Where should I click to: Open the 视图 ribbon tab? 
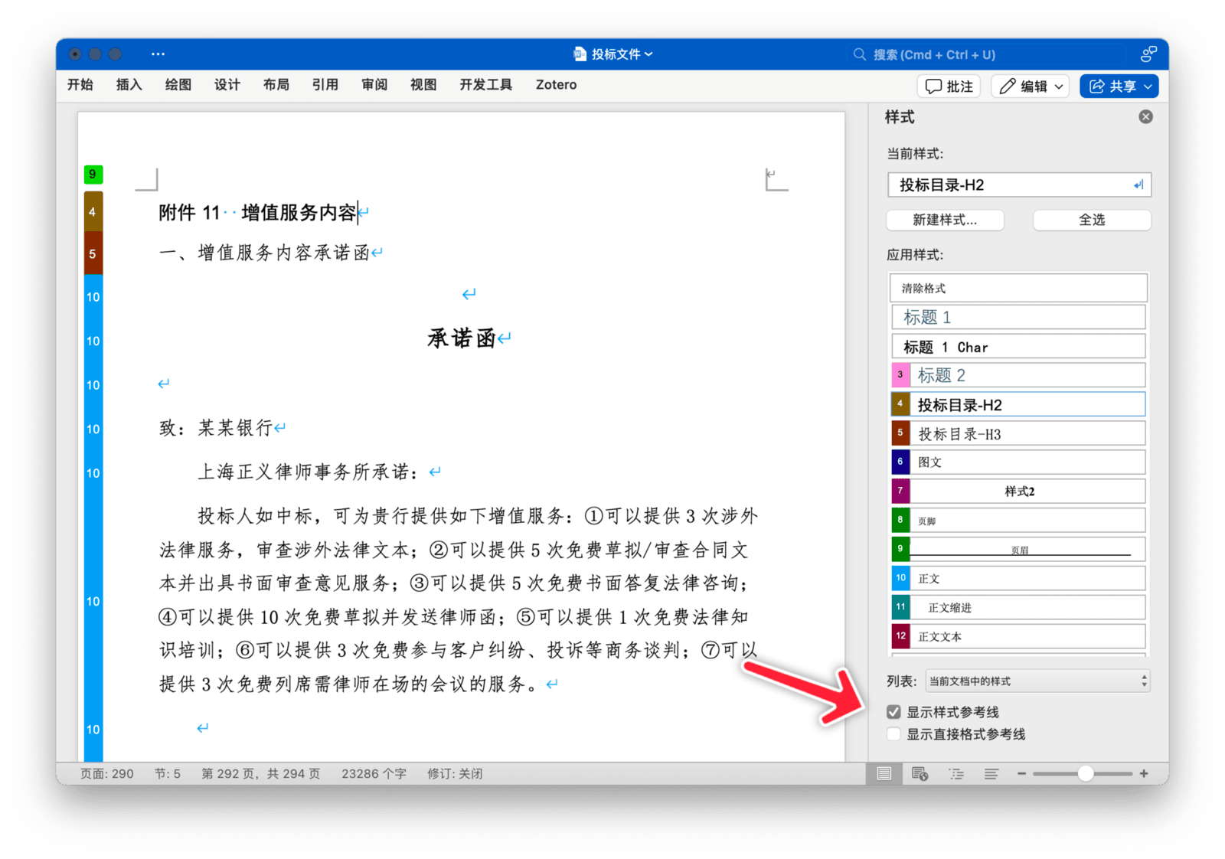(423, 85)
